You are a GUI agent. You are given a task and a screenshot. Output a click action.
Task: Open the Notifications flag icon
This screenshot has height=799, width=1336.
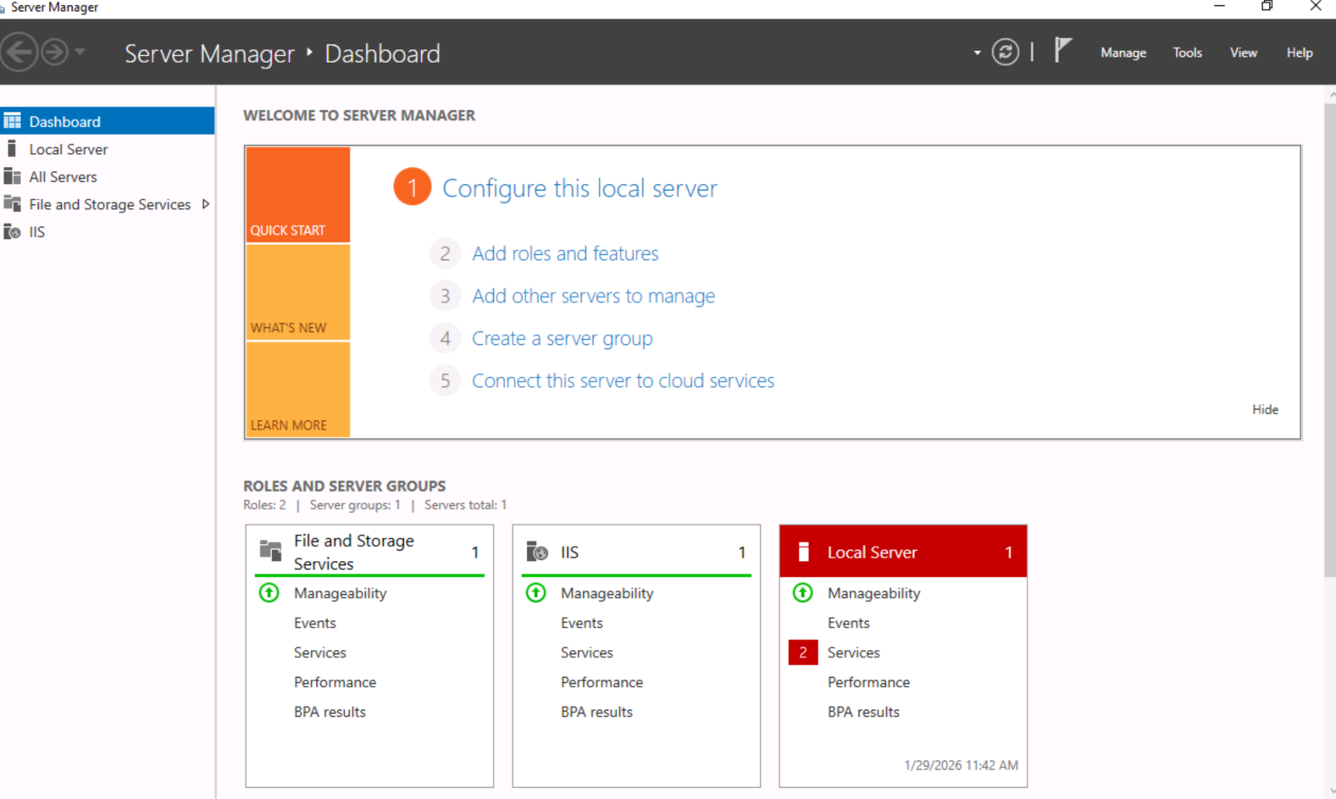1062,51
